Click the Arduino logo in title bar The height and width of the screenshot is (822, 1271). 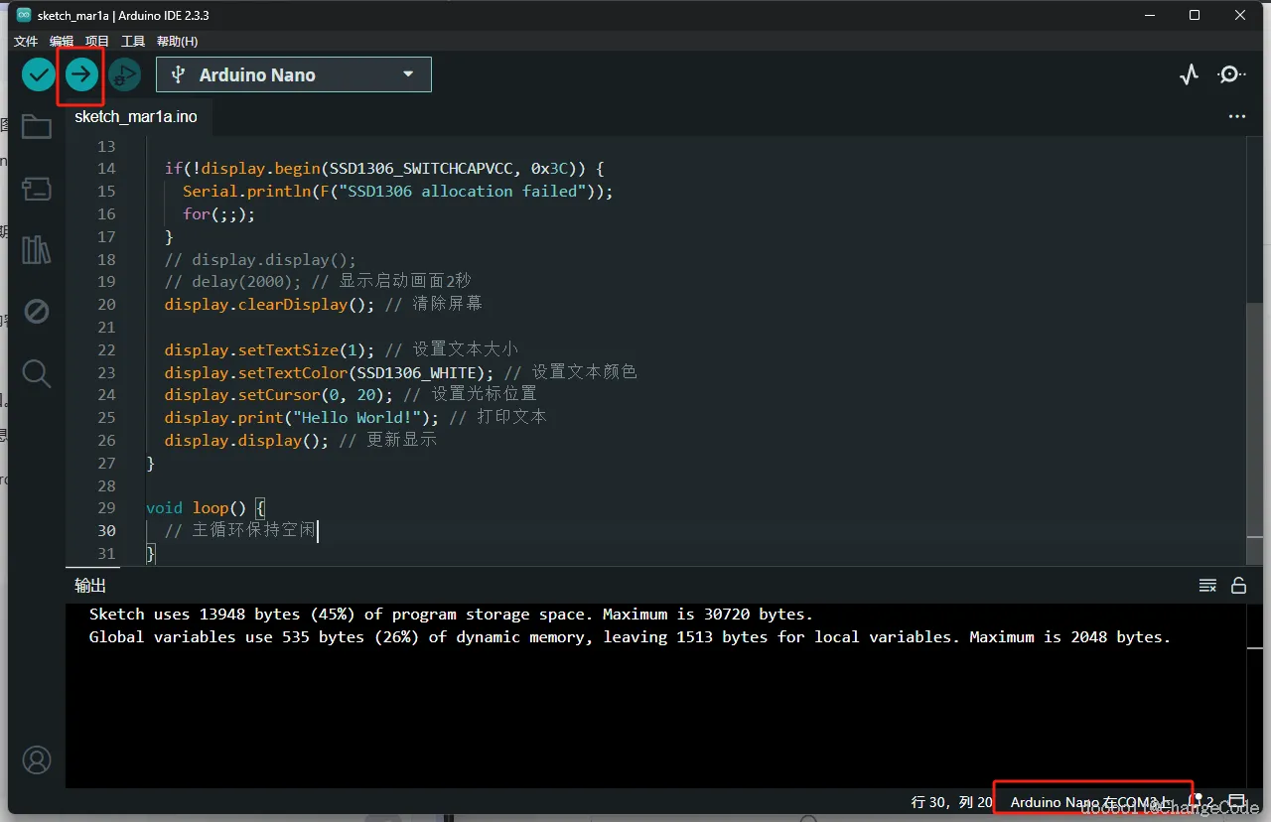(x=24, y=15)
